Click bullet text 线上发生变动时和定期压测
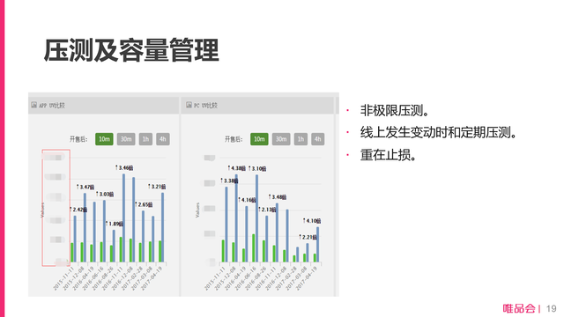 point(439,132)
